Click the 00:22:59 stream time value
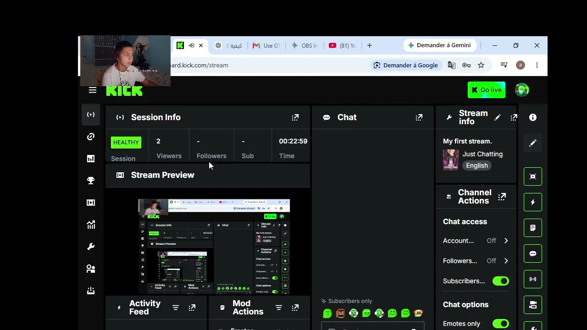 pos(293,141)
